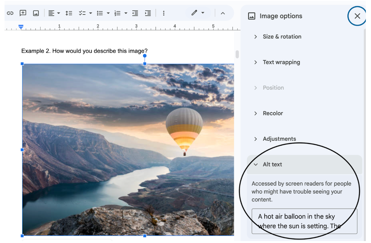Click the Checklist icon
371x243 pixels.
(82, 13)
